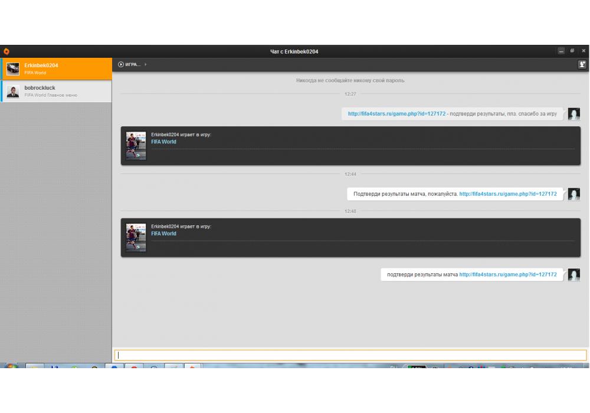Click 'FIFA World' status under Erkinbek0204 in sidebar
This screenshot has height=413, width=590.
(35, 73)
